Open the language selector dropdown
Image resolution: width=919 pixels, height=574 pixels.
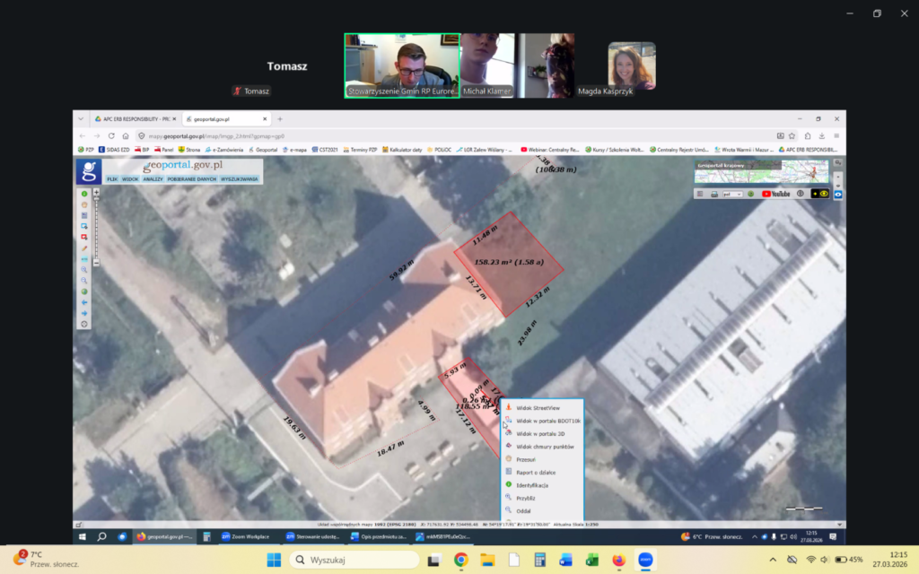731,194
